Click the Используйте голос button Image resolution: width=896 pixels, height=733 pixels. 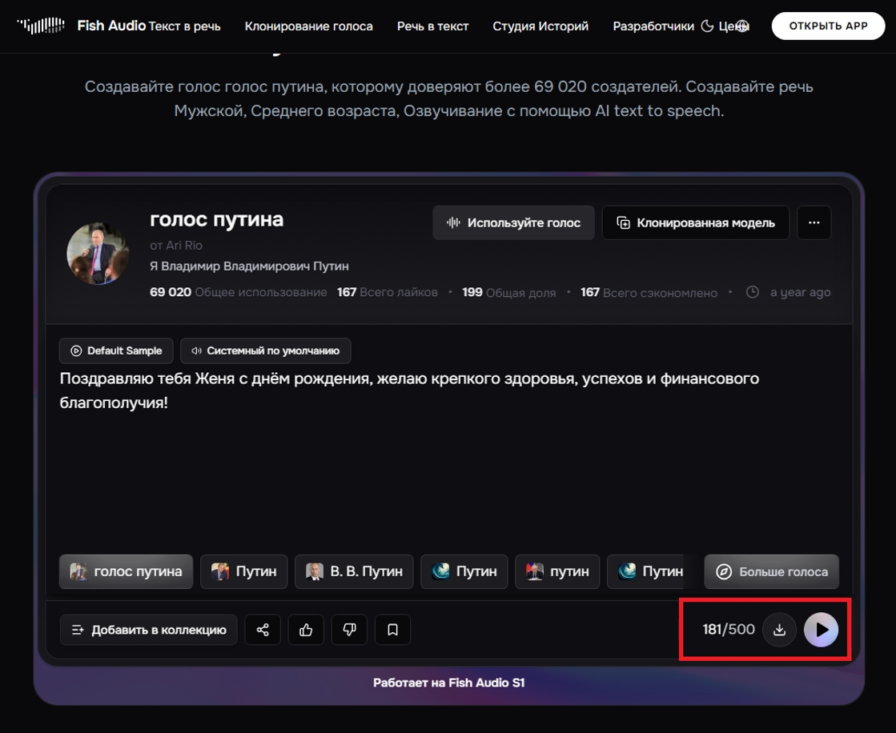point(513,222)
